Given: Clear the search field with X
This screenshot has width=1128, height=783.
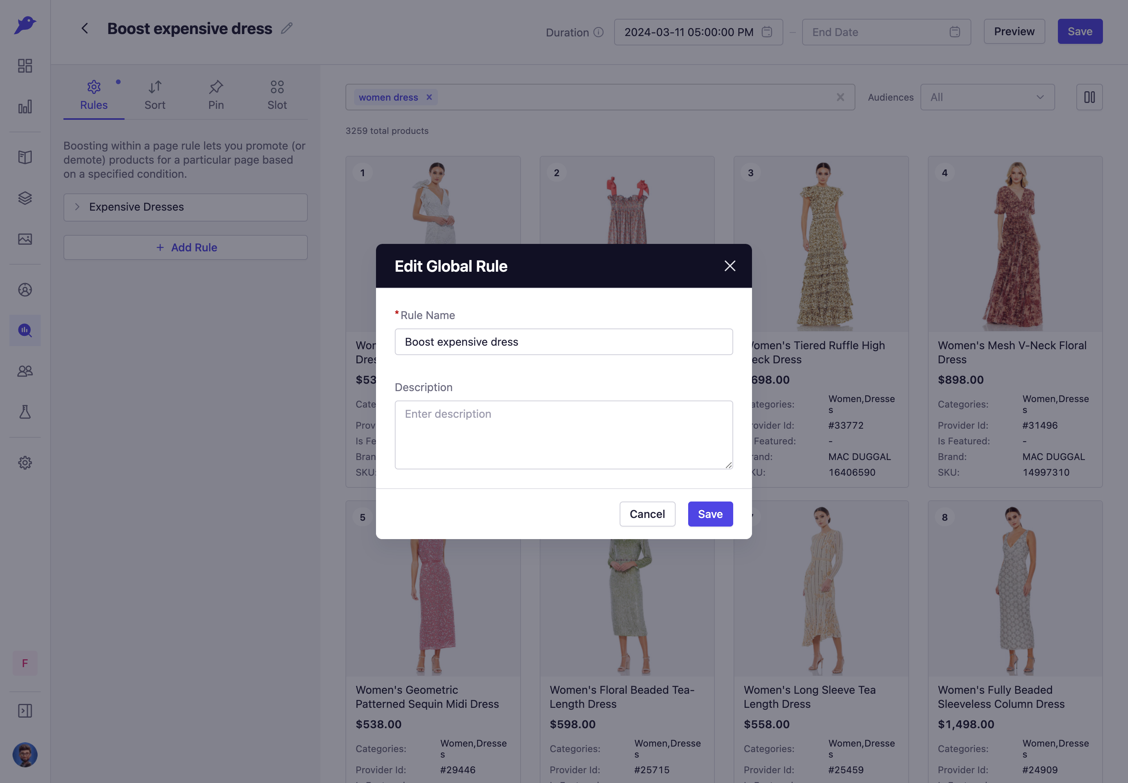Looking at the screenshot, I should point(841,97).
